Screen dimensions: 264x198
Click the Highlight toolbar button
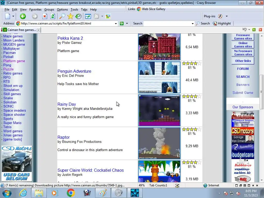221,23
